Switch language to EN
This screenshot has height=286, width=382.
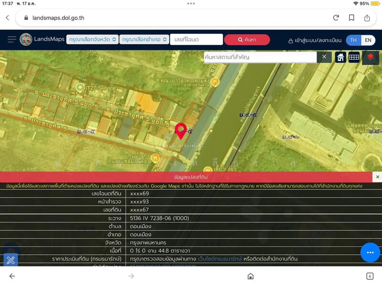[x=368, y=40]
